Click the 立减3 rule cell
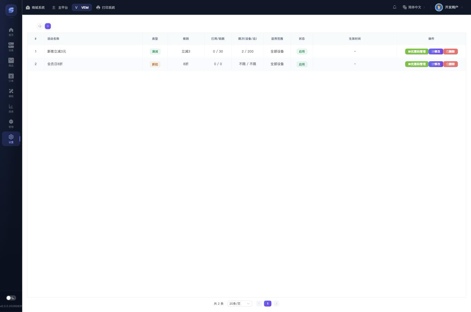This screenshot has height=312, width=471. tap(186, 52)
